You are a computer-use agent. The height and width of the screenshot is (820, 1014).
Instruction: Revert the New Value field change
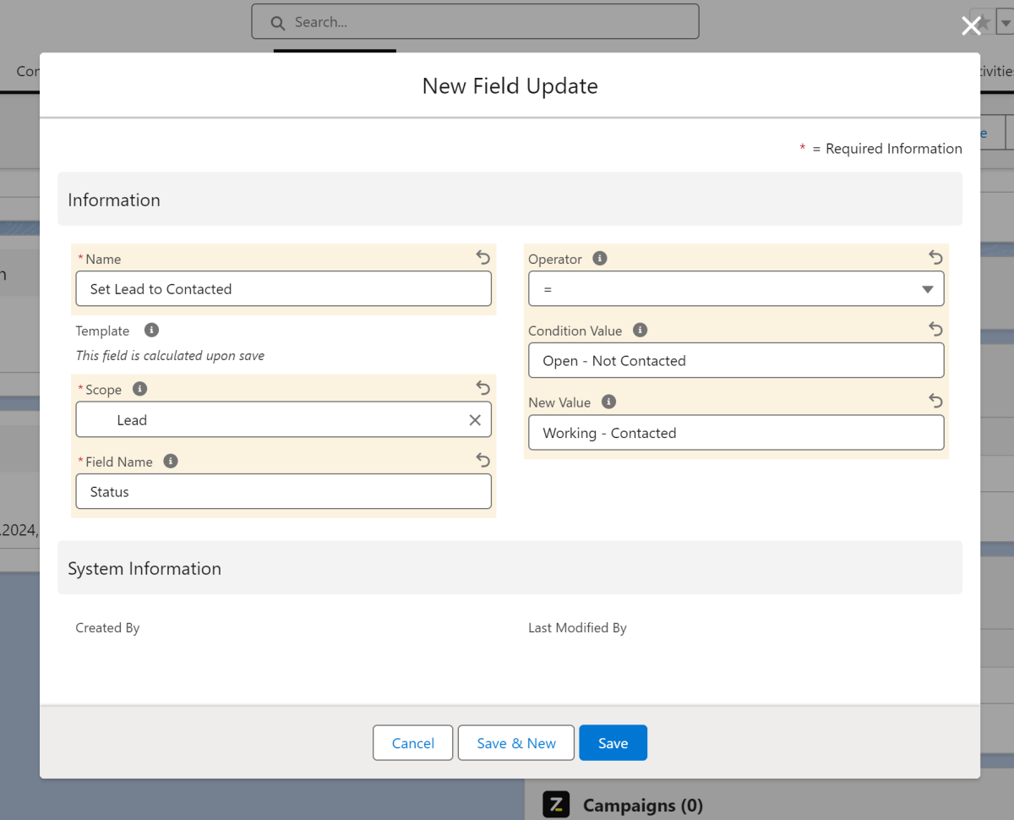[935, 401]
